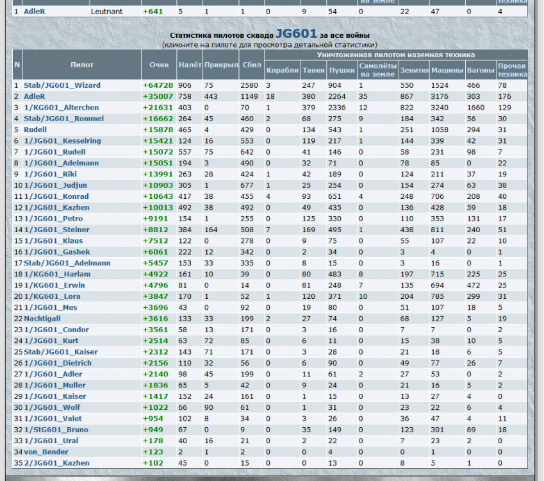Open 1/JG601_Valet pilot link

53,419
